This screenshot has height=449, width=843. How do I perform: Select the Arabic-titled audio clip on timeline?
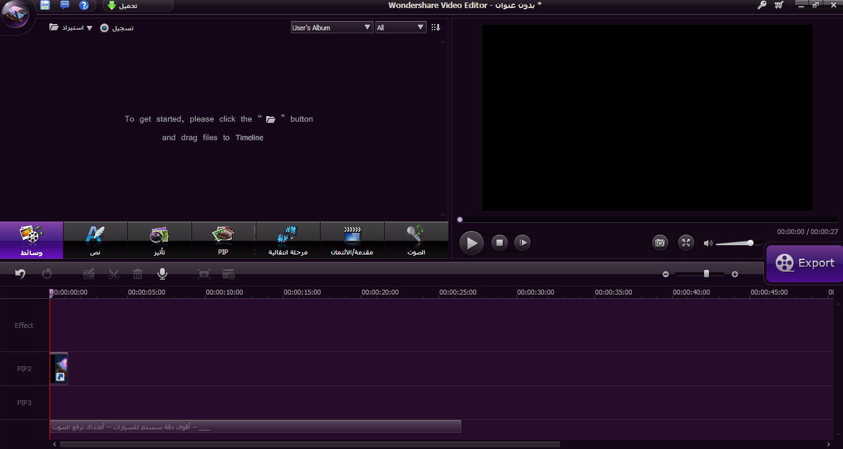click(x=256, y=427)
